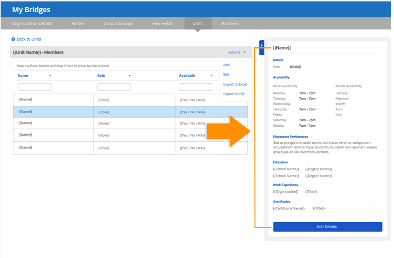The width and height of the screenshot is (394, 258).
Task: Click the Edit Details button
Action: click(328, 227)
